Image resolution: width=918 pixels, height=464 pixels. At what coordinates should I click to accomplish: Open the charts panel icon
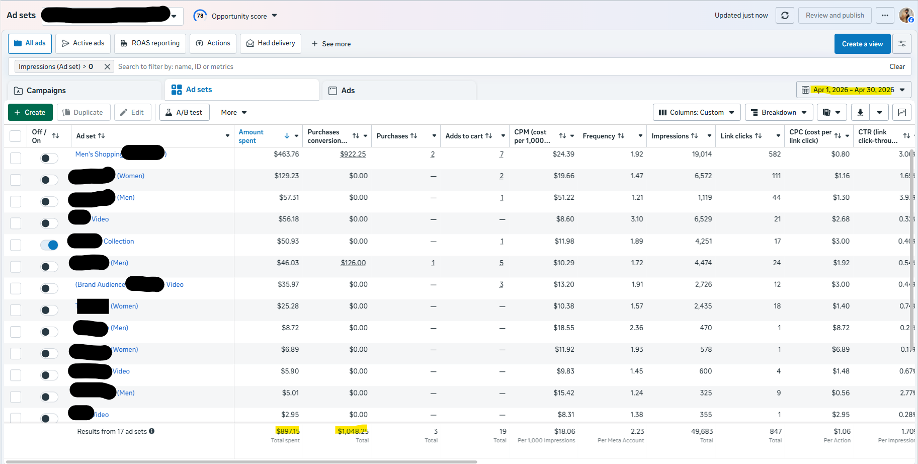[902, 112]
